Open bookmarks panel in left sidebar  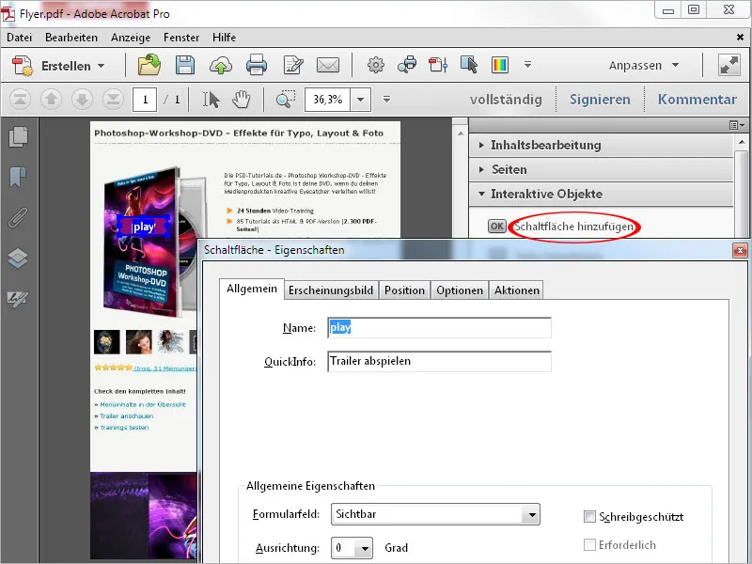coord(18,177)
